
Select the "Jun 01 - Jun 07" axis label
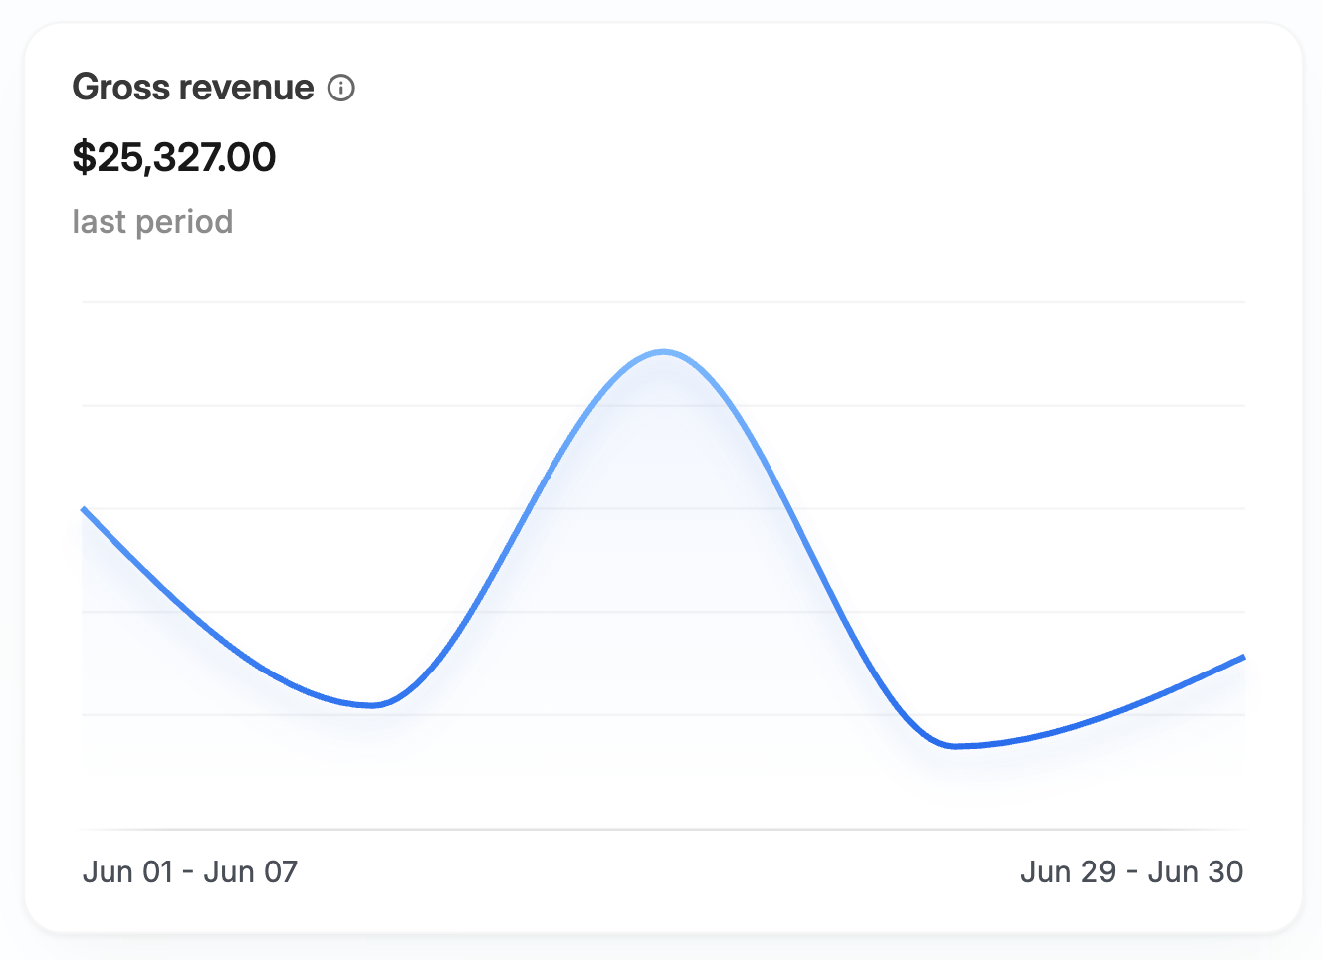[x=190, y=871]
